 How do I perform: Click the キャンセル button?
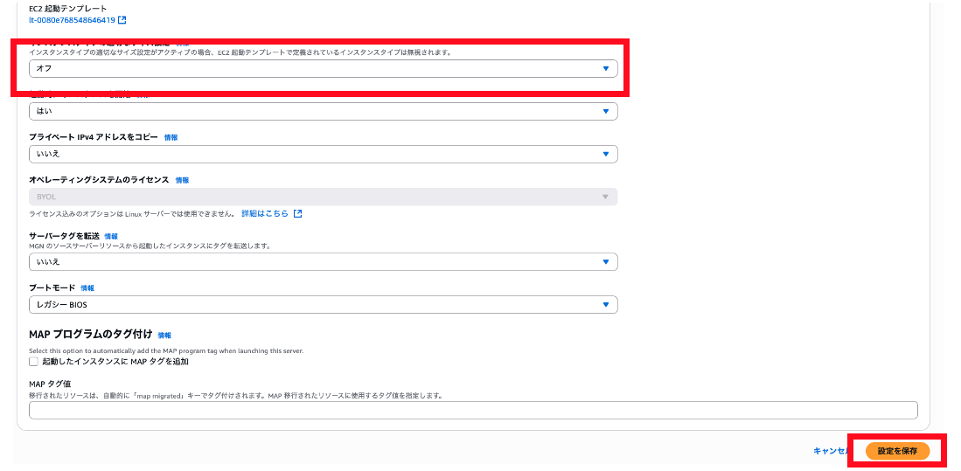(830, 450)
